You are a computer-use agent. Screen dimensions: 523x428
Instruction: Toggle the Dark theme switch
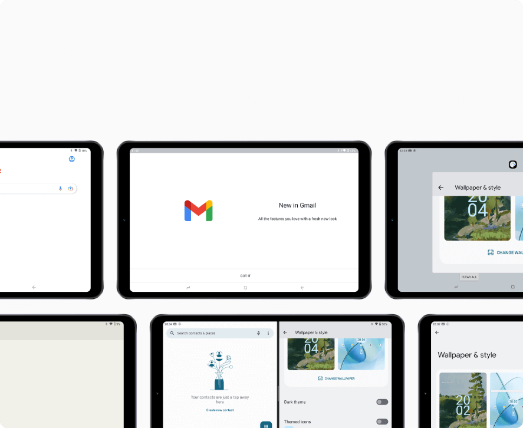pos(382,402)
